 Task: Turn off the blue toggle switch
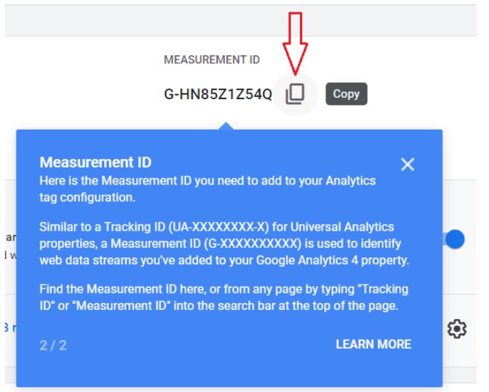click(453, 239)
